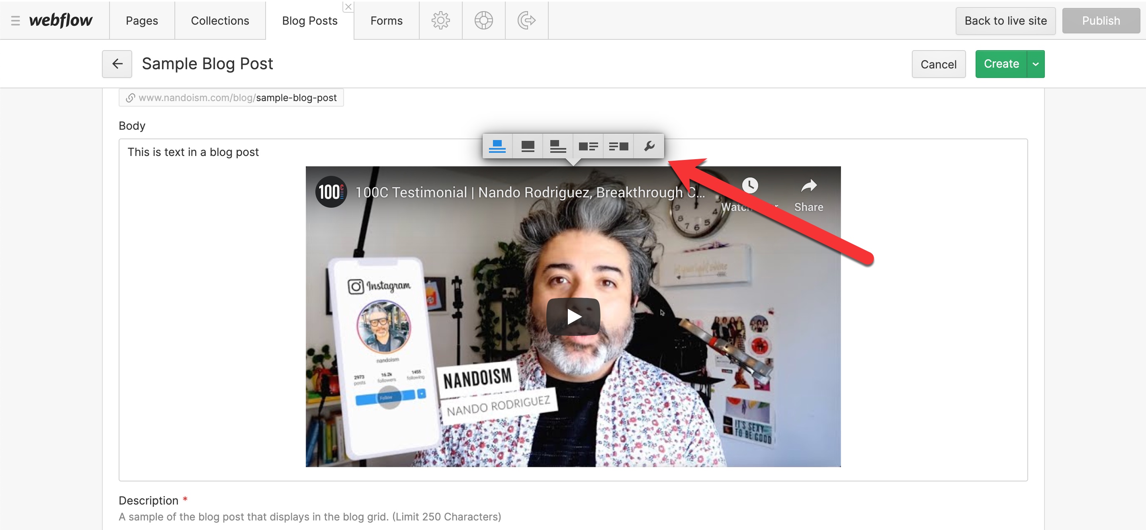Screen dimensions: 1146x530
Task: Close the Blog Posts tab
Action: click(348, 7)
